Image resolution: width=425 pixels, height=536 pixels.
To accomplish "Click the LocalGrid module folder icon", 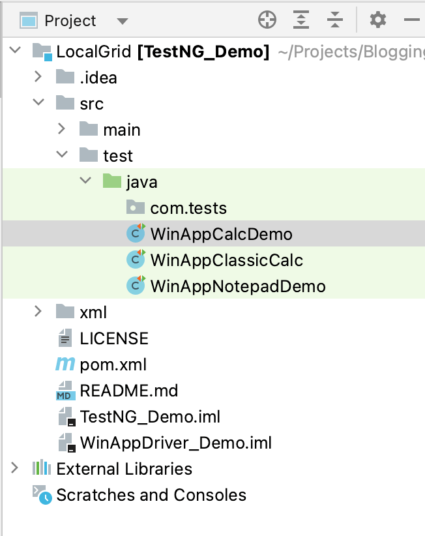I will click(42, 52).
